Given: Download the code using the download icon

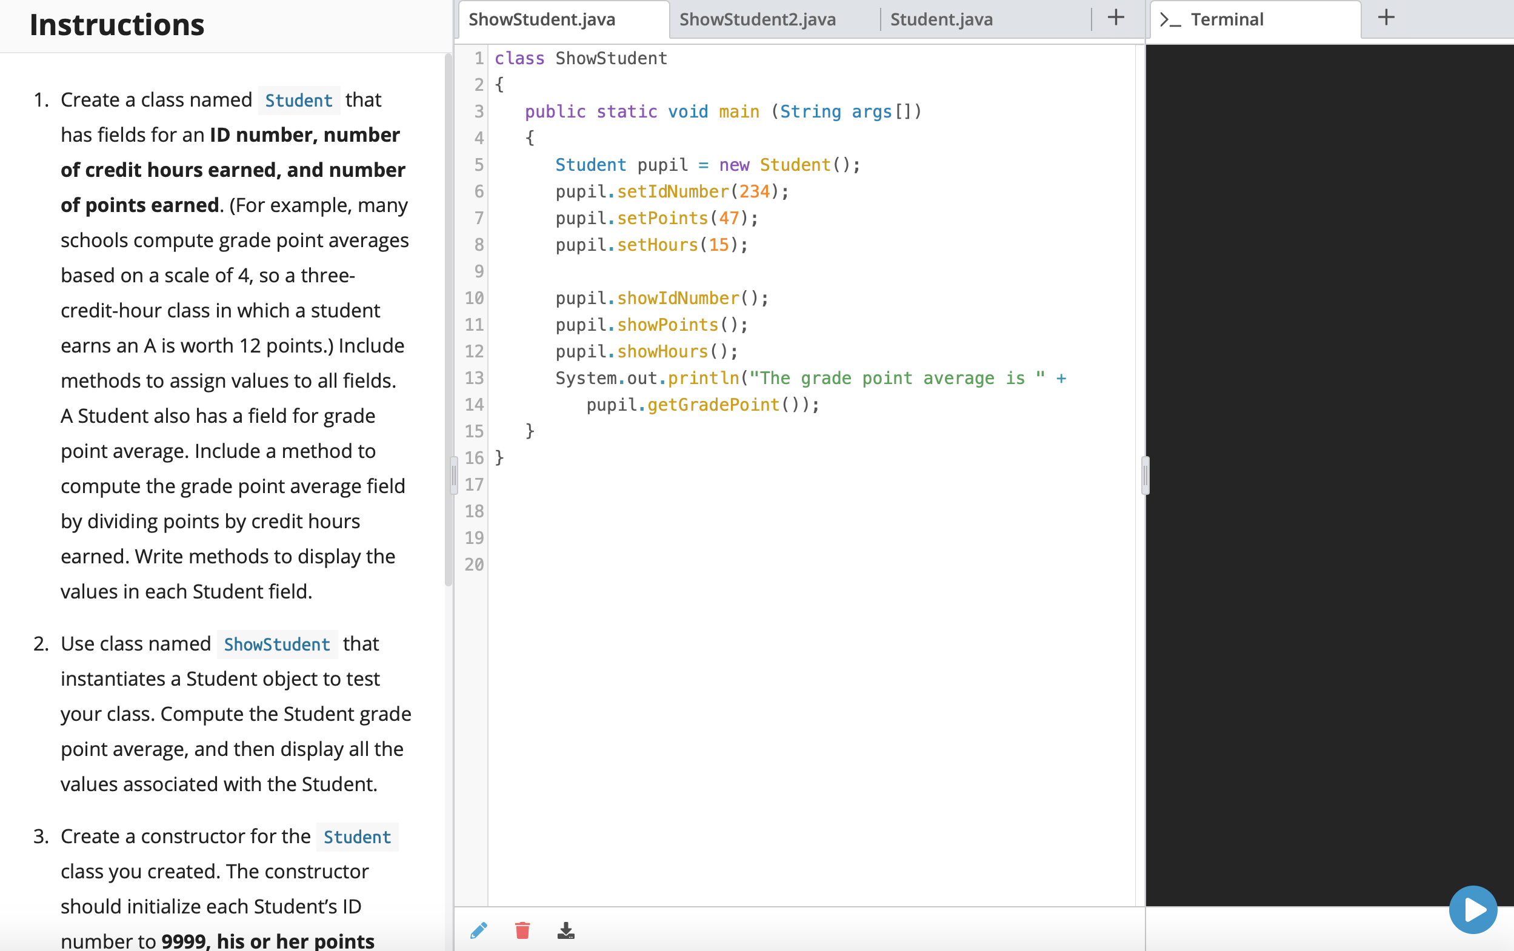Looking at the screenshot, I should [x=565, y=931].
